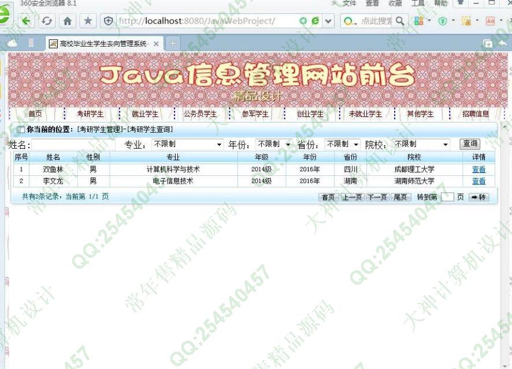Viewport: 512px width, 369px height.
Task: Click the cell 电子信息技术
Action: pos(173,181)
